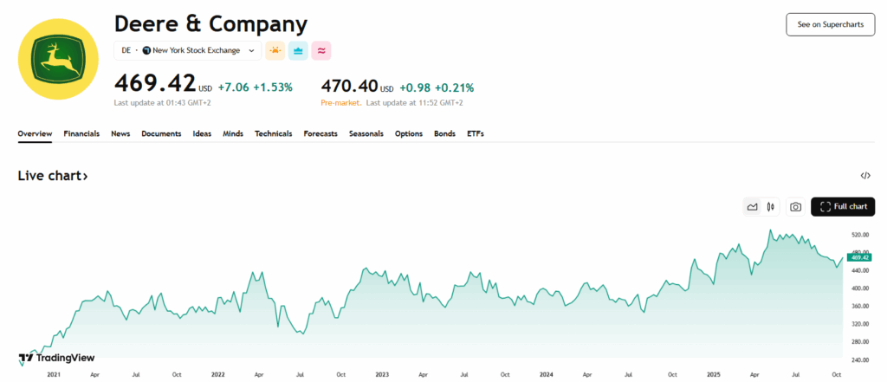Switch the chart to area style
Screen dimensions: 887x382
752,207
